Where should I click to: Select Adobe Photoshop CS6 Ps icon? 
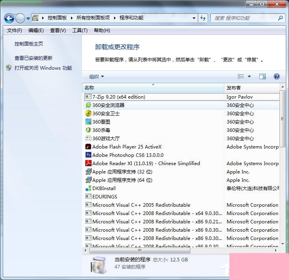(x=88, y=155)
